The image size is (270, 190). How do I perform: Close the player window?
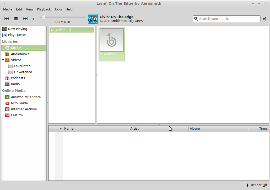click(x=265, y=4)
